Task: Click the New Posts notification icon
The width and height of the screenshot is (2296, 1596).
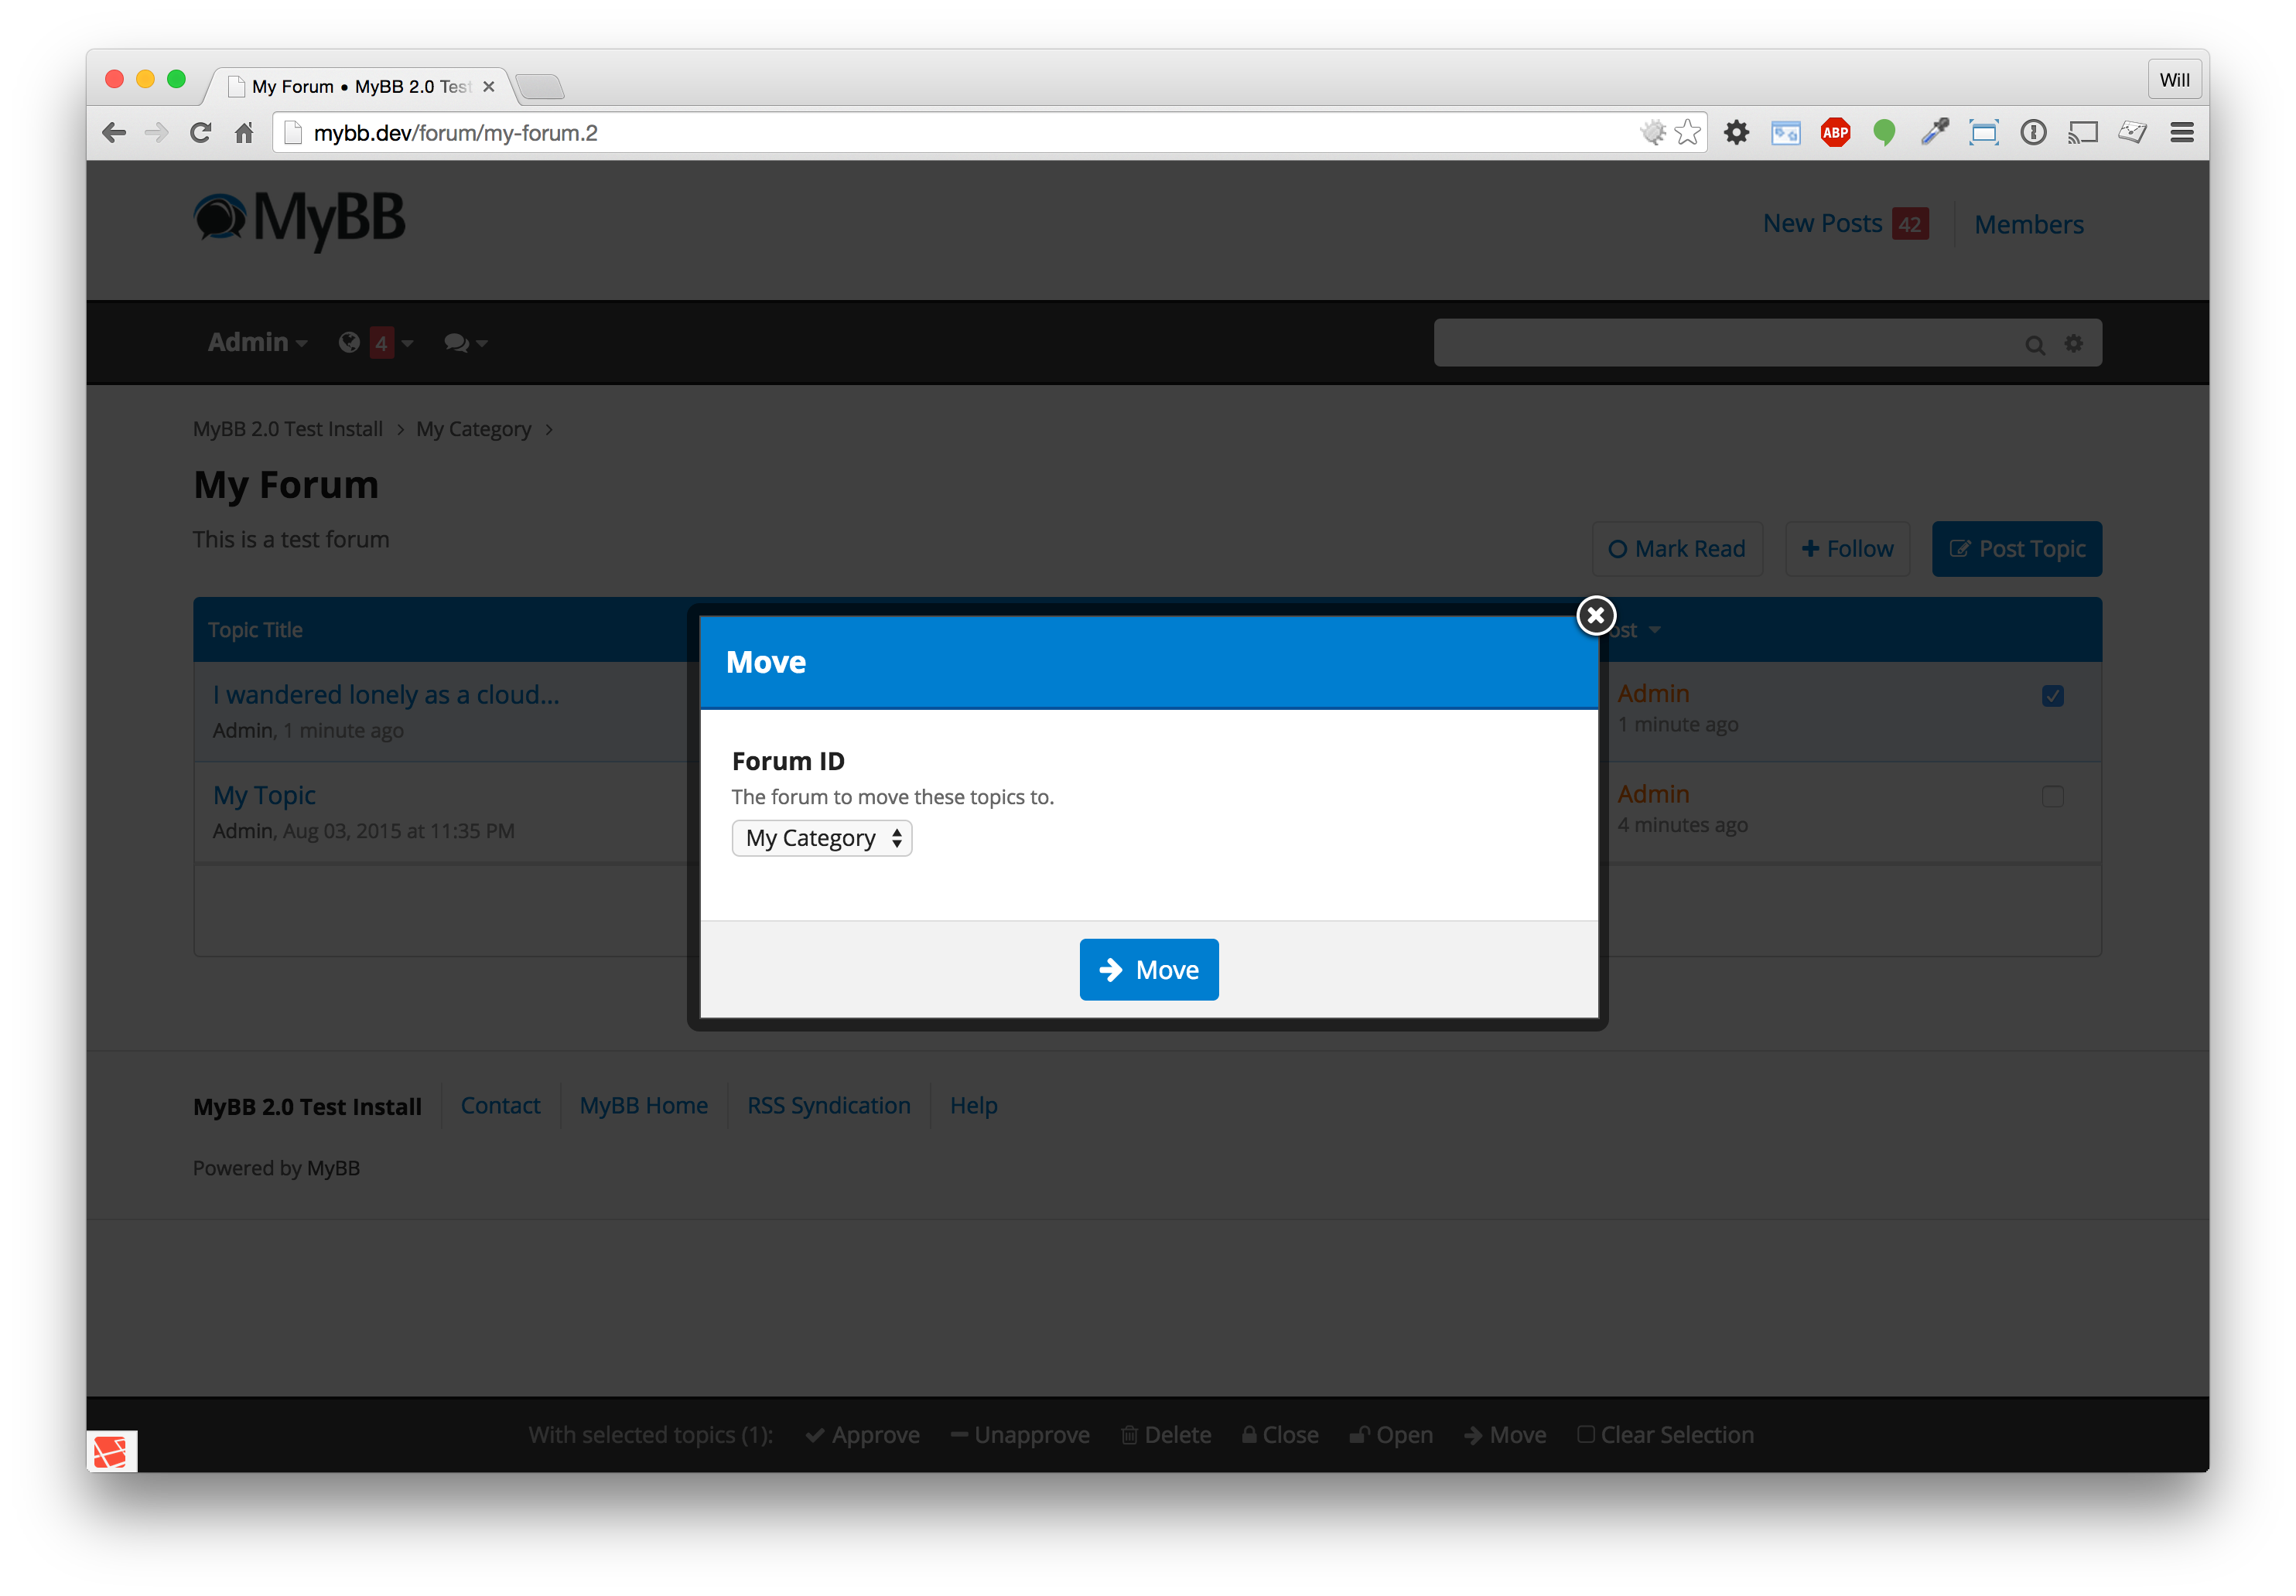Action: coord(1905,223)
